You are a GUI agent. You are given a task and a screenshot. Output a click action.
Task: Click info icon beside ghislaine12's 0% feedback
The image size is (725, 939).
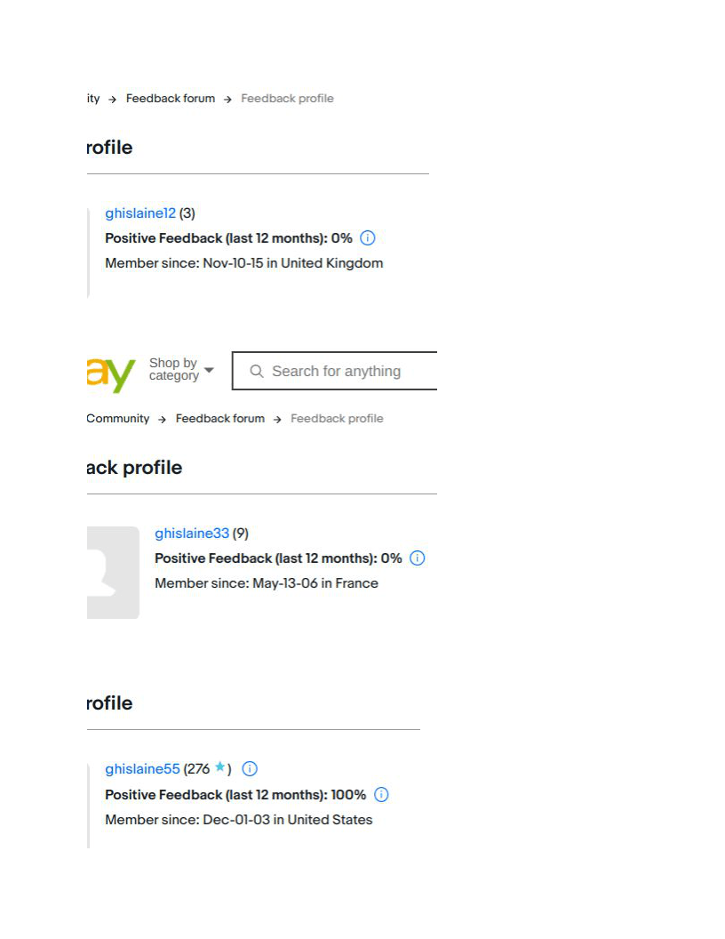[368, 238]
